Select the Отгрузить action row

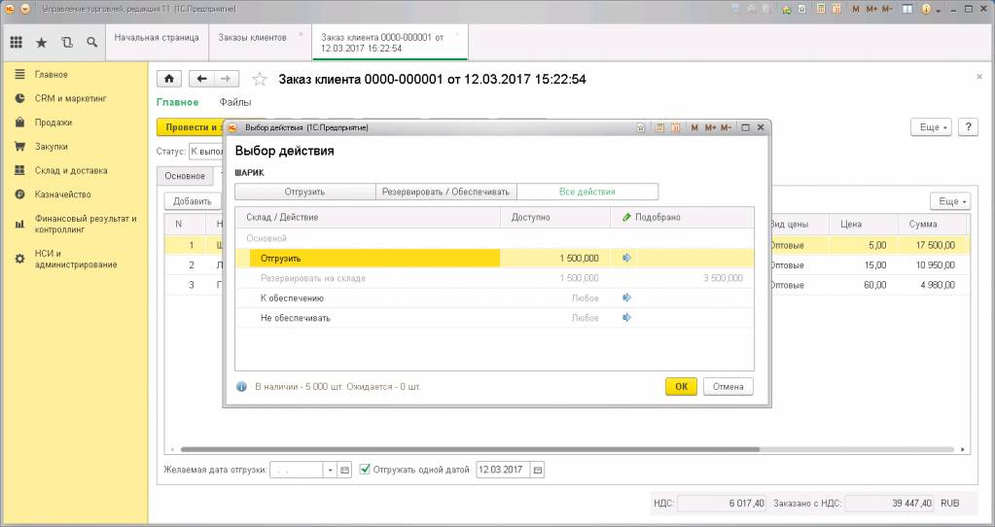click(x=494, y=258)
